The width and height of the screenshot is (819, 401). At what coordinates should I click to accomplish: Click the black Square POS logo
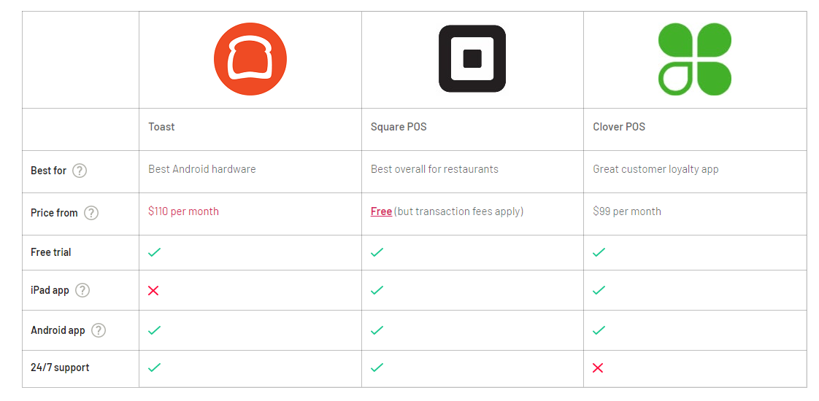click(x=472, y=59)
